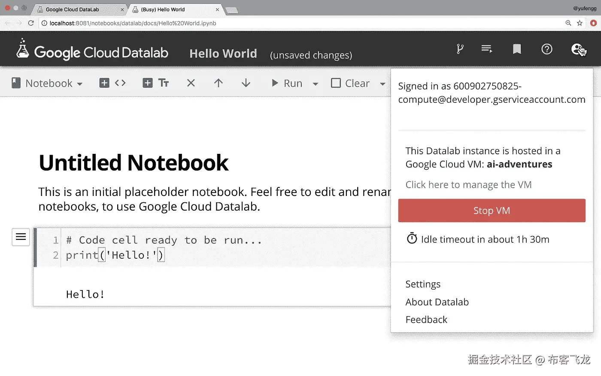Open Settings from account menu

click(423, 284)
